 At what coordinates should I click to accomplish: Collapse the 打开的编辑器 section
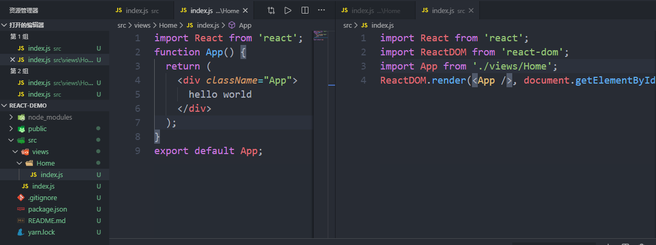pyautogui.click(x=4, y=25)
